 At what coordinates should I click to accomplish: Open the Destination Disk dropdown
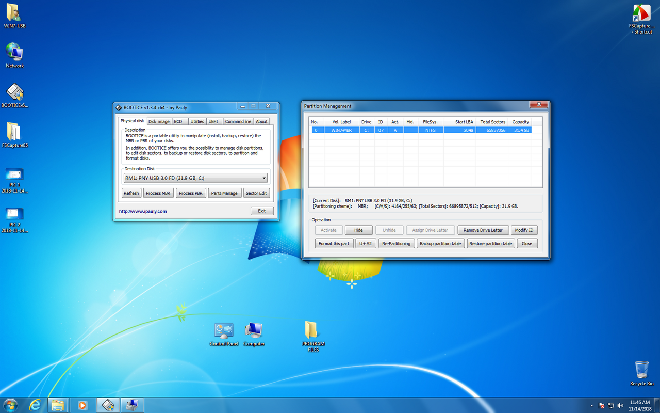[x=195, y=178]
